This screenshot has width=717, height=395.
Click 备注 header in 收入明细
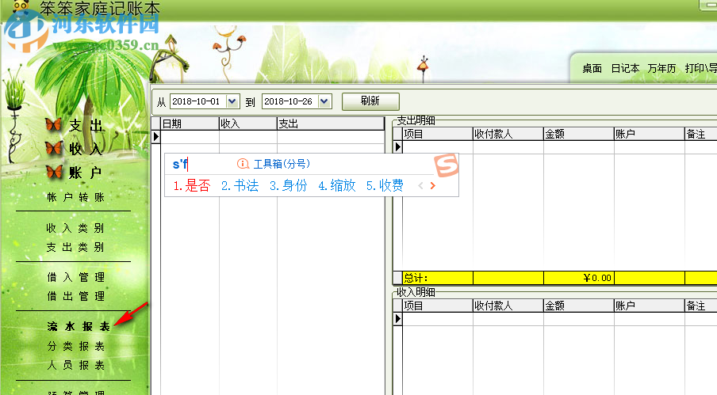(701, 306)
